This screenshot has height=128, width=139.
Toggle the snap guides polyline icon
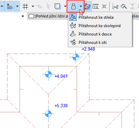(88, 6)
